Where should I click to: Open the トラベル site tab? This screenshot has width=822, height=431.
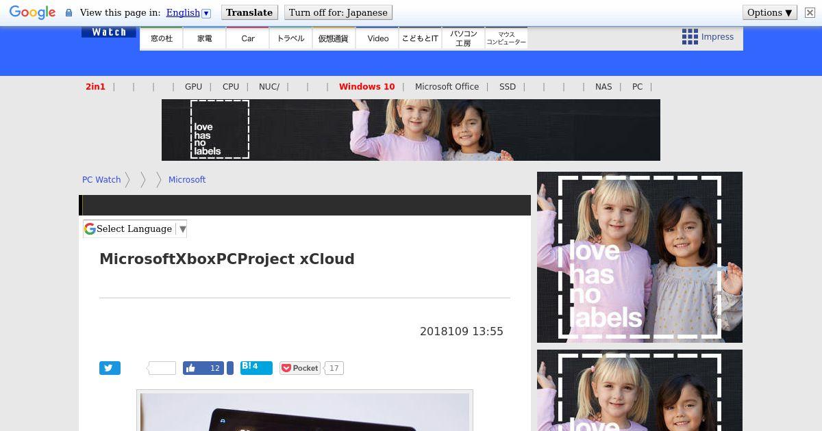click(291, 38)
